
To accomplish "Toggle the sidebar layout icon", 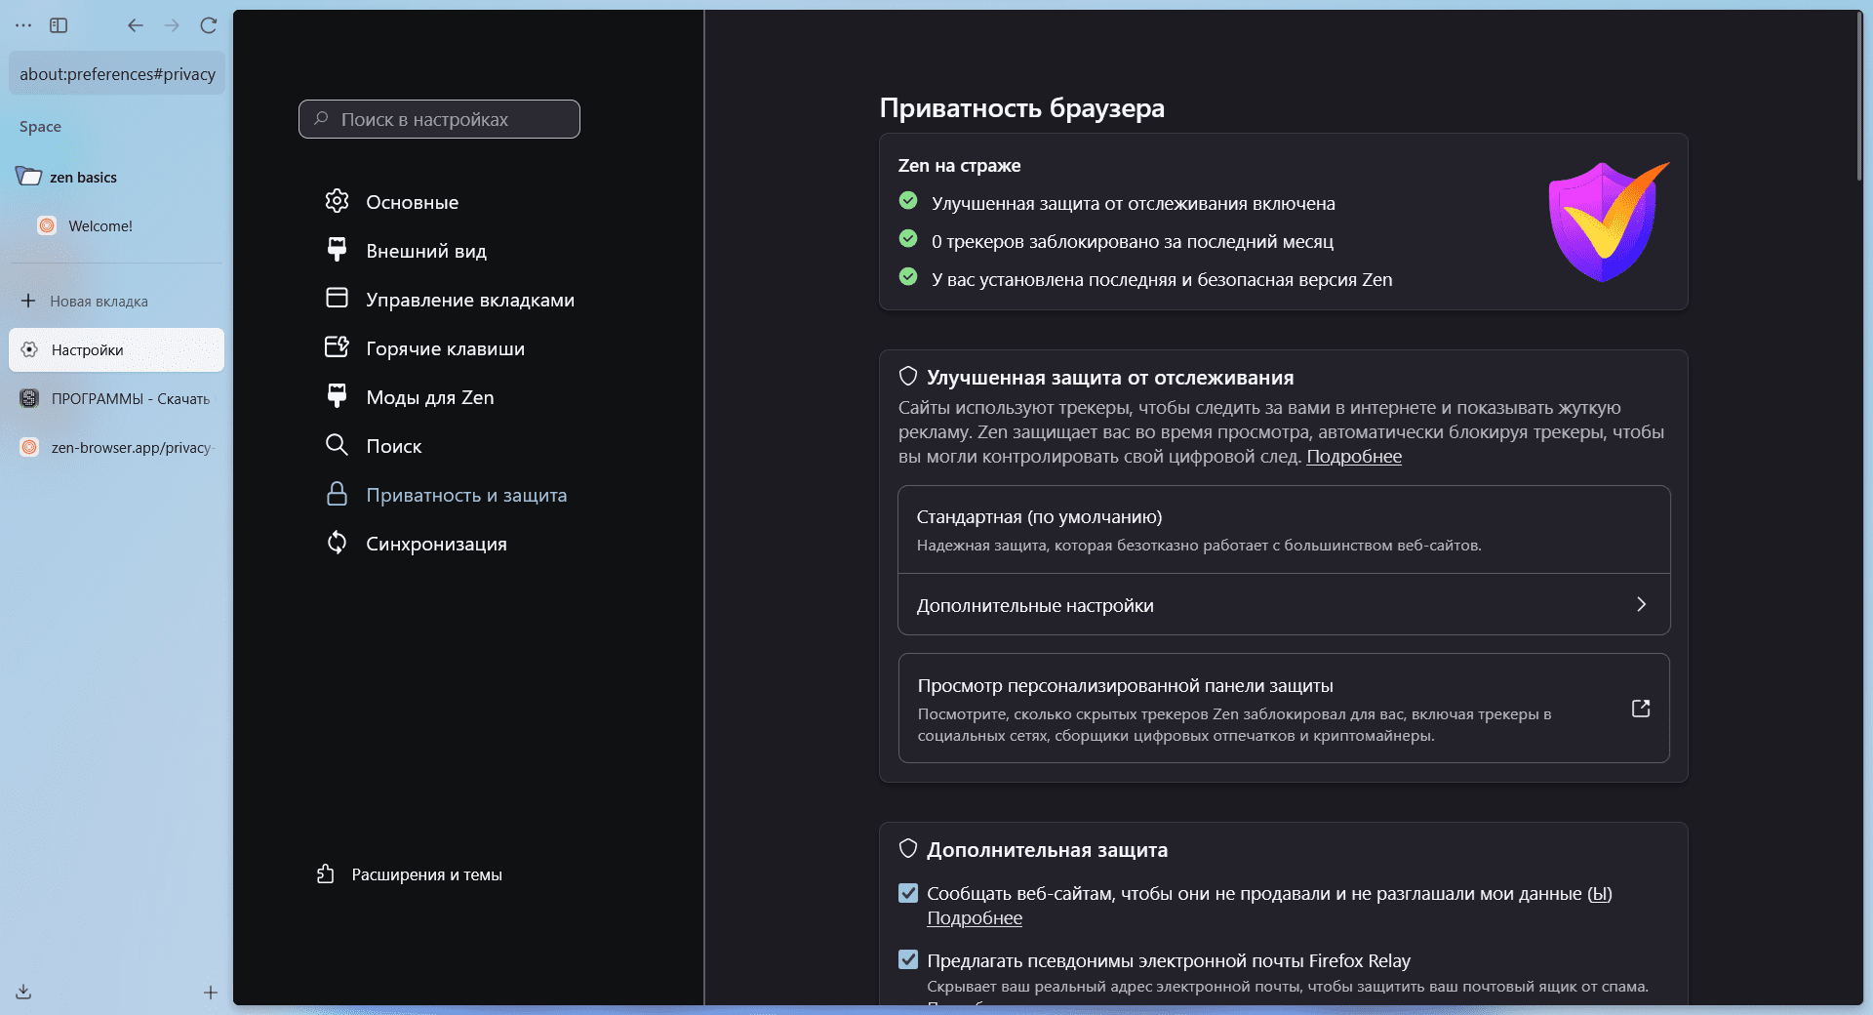I will [x=59, y=25].
